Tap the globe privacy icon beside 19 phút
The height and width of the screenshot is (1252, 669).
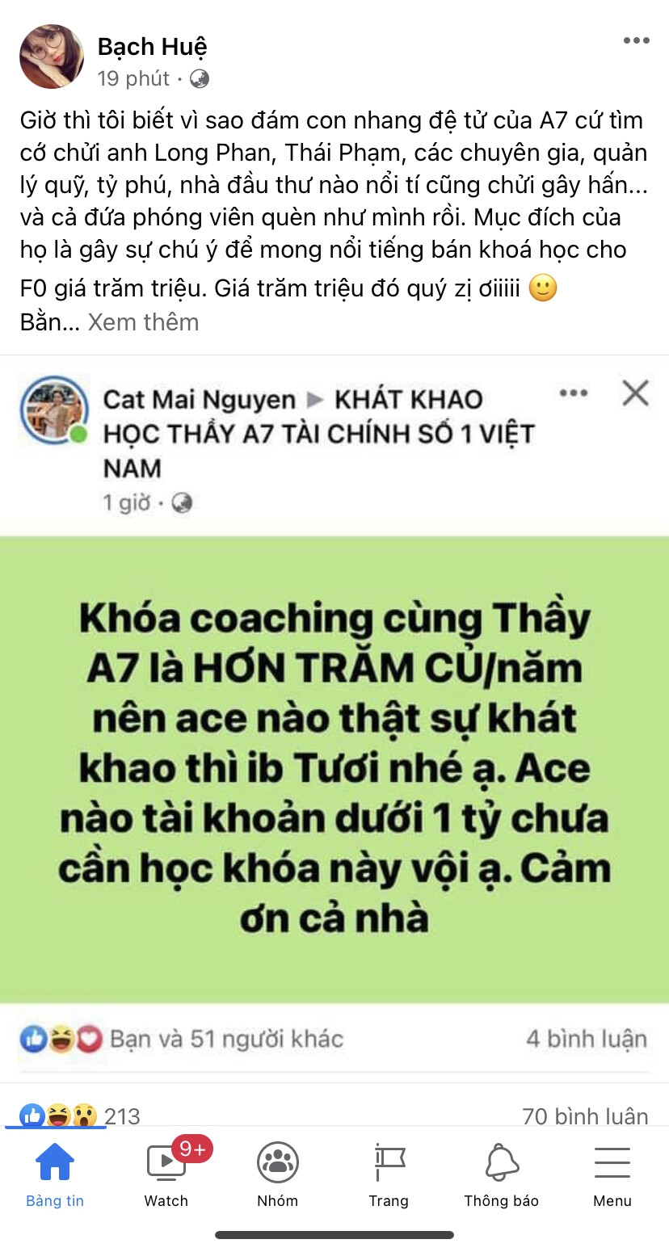point(199,78)
